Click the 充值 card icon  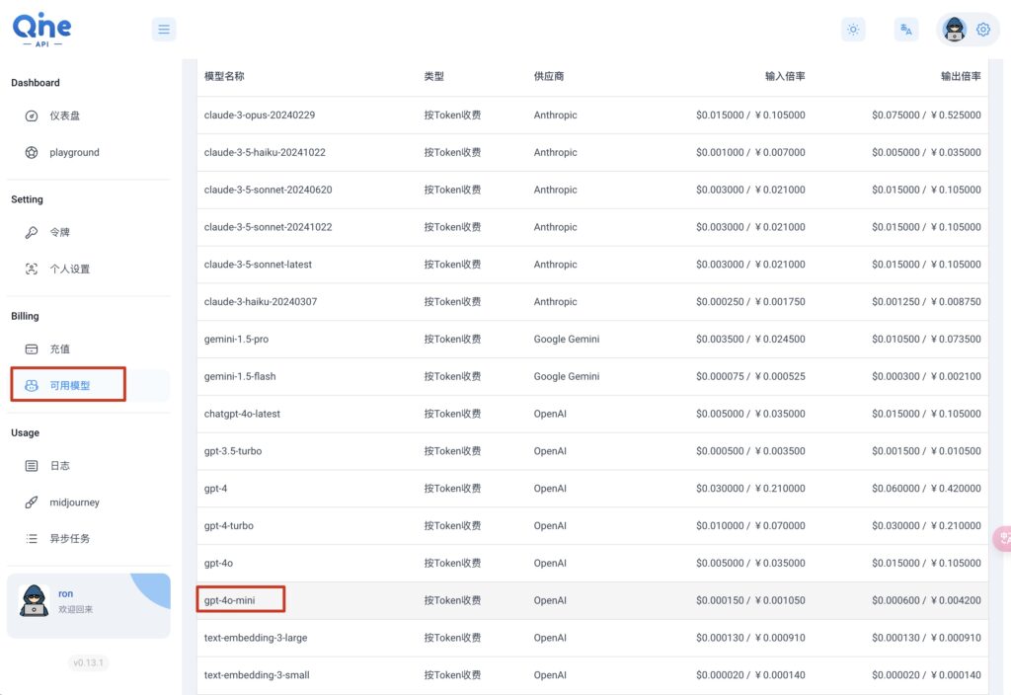(x=32, y=349)
